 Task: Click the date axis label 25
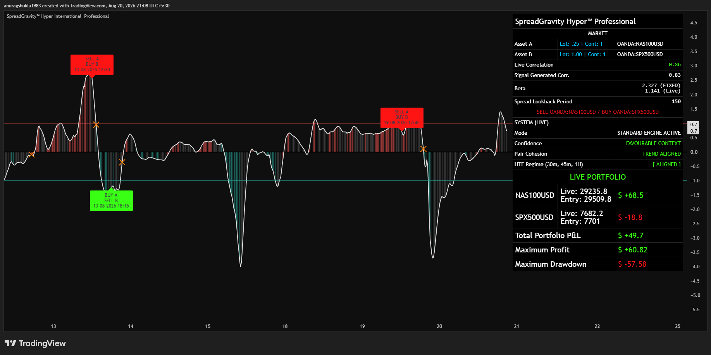pos(678,326)
